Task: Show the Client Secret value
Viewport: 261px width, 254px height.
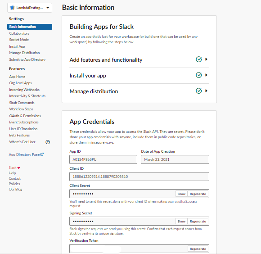Action: pos(181,194)
